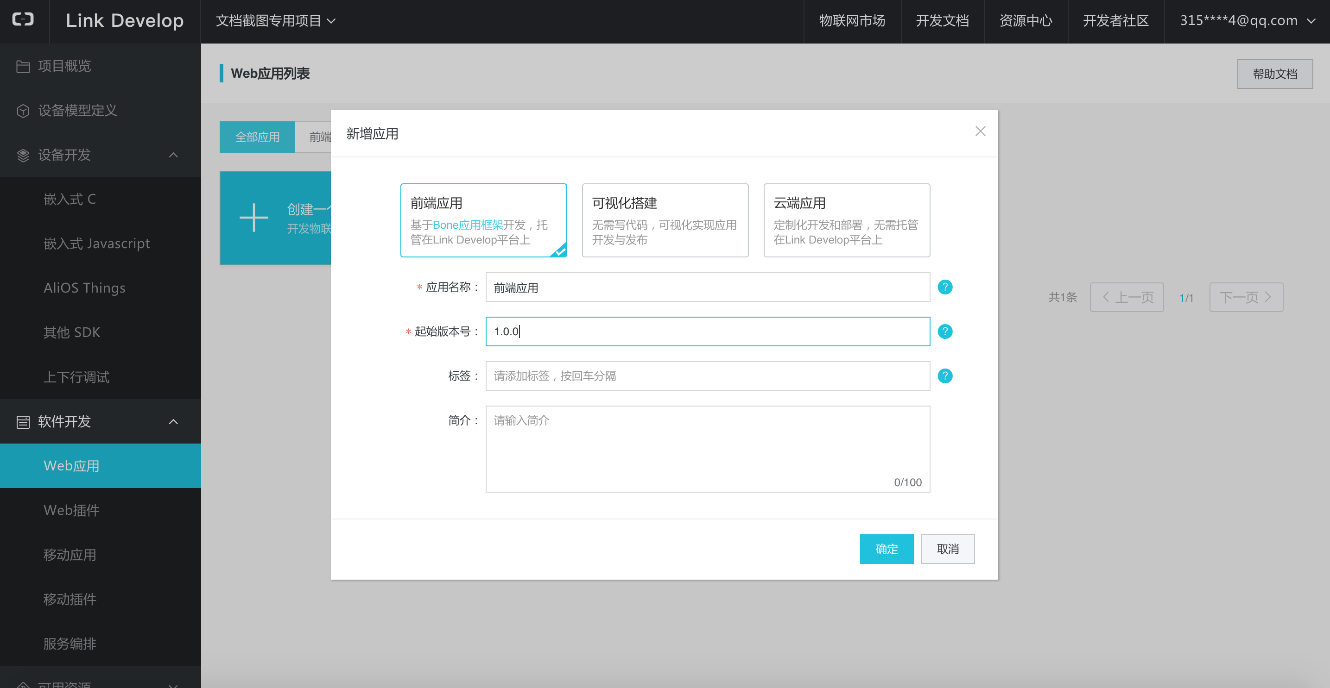Open the 文档截图专用项目 project dropdown
Image resolution: width=1330 pixels, height=688 pixels.
pos(276,21)
